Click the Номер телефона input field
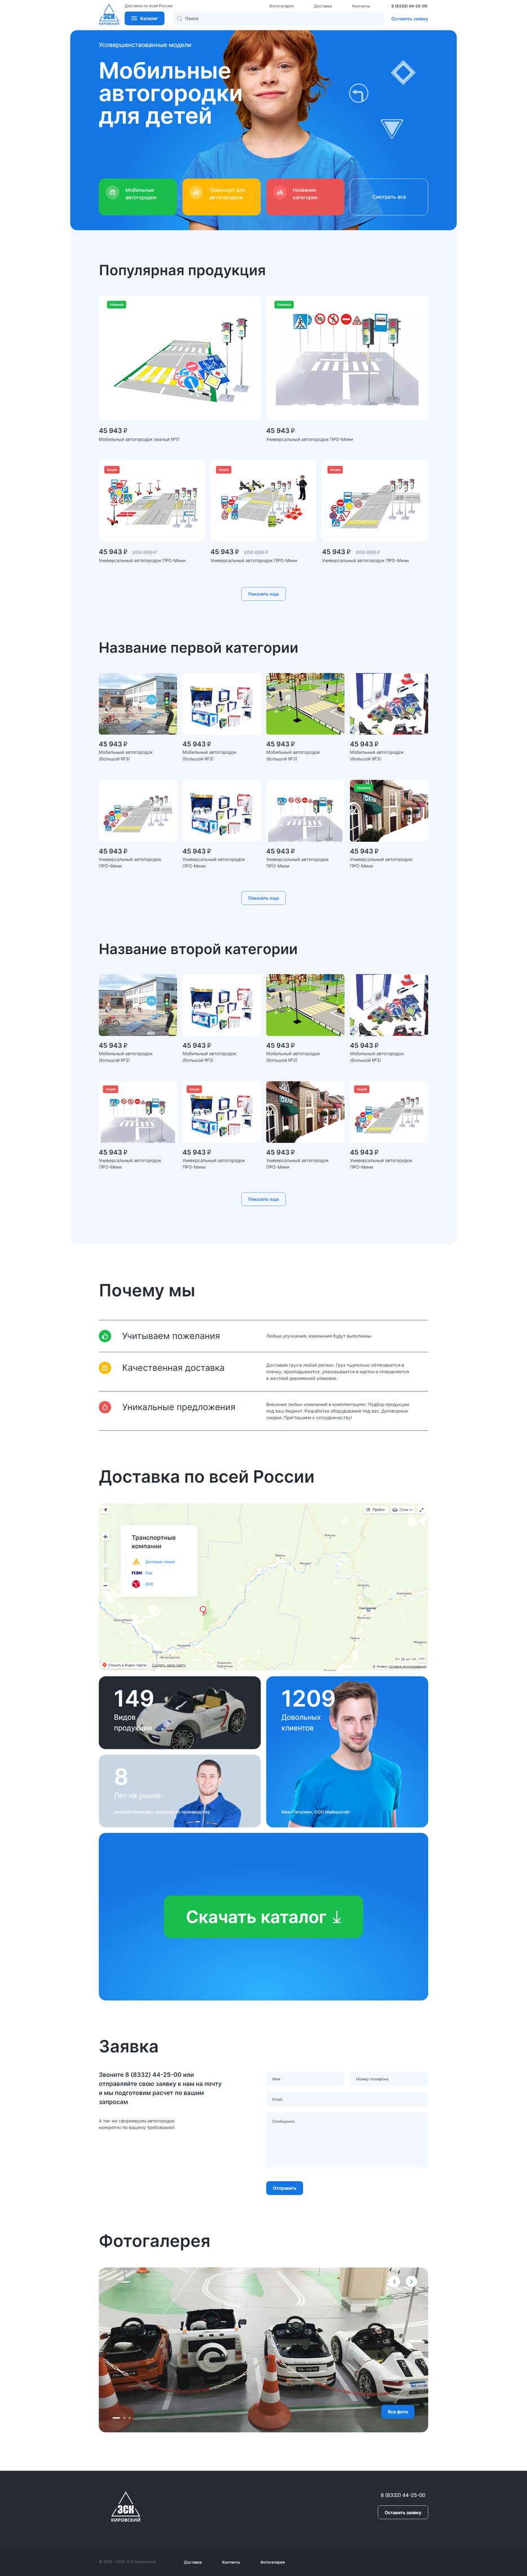The width and height of the screenshot is (527, 2576). (x=389, y=2079)
